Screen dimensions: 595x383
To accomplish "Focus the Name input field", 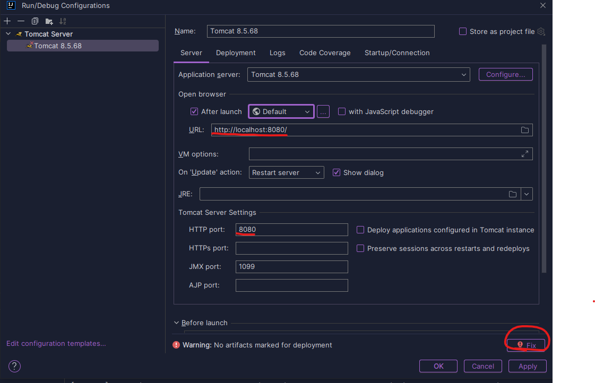I will [x=321, y=31].
